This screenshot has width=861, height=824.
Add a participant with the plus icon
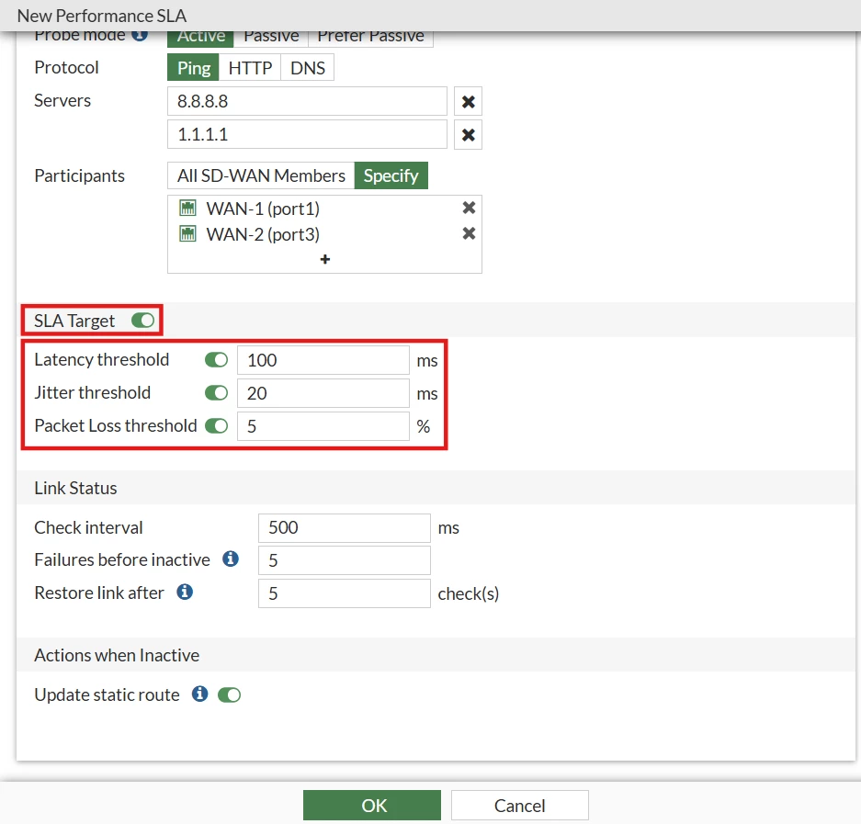coord(325,259)
